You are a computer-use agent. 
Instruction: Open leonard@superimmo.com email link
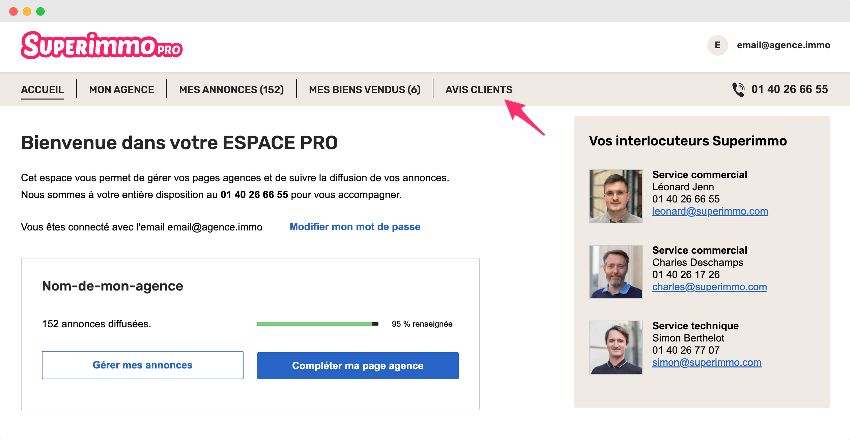point(710,211)
